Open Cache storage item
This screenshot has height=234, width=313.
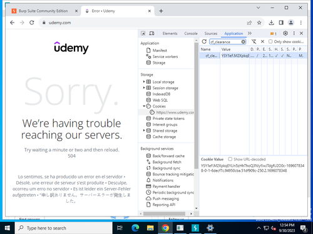164,137
